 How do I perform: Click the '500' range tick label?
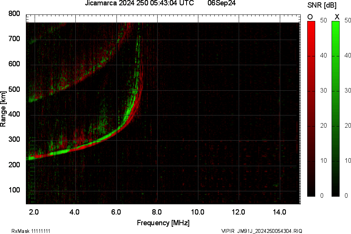point(14,90)
